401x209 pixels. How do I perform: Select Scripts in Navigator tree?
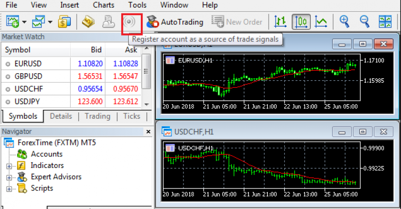click(42, 188)
